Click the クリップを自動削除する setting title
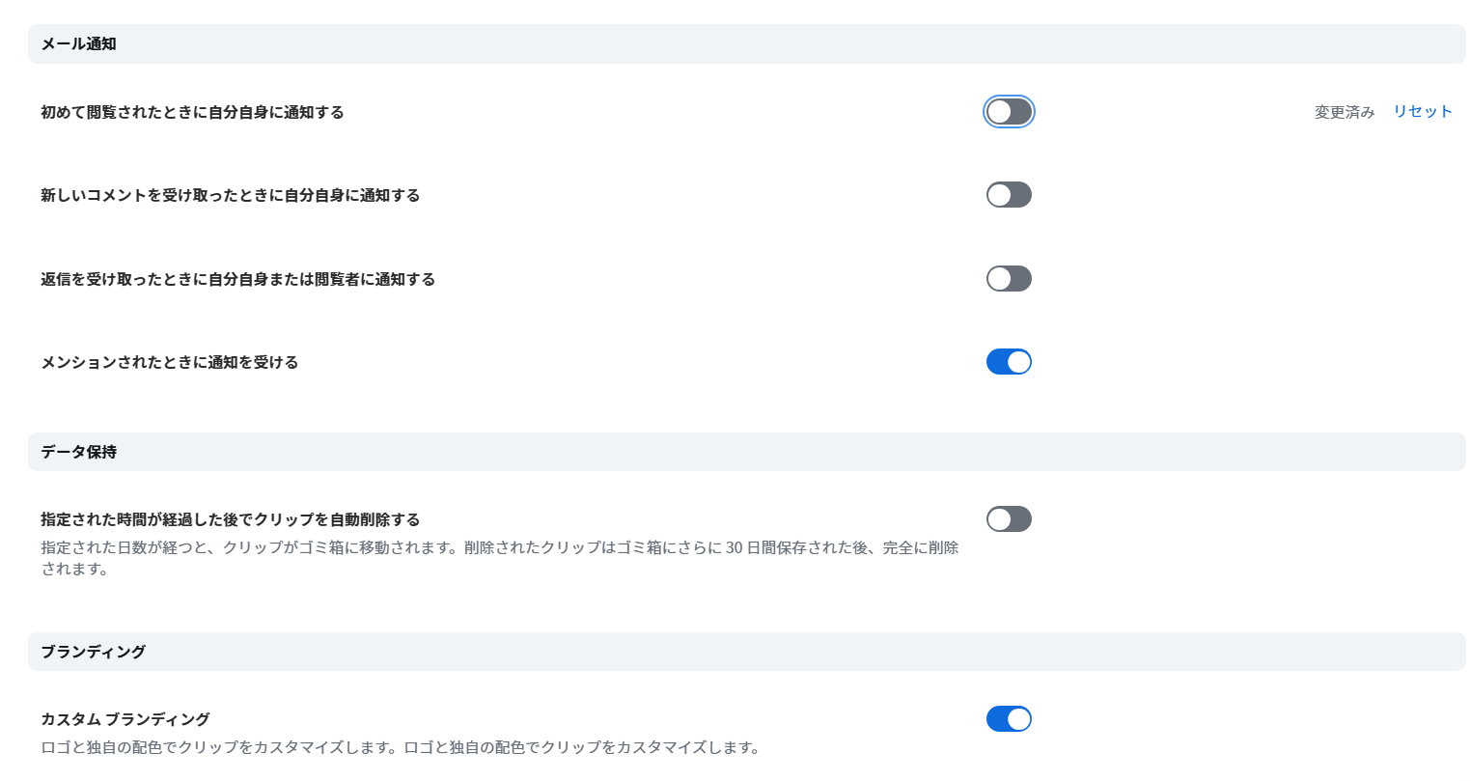Image resolution: width=1471 pixels, height=781 pixels. 230,519
